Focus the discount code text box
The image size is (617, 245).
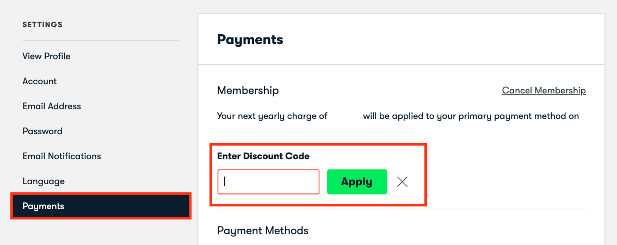268,182
